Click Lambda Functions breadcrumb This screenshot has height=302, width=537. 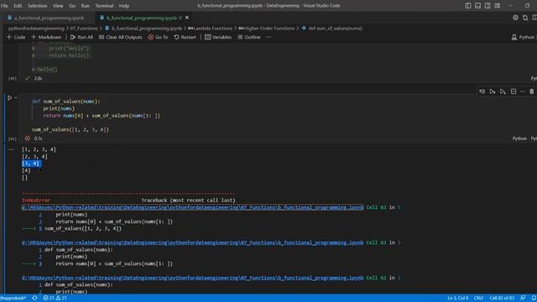point(210,29)
